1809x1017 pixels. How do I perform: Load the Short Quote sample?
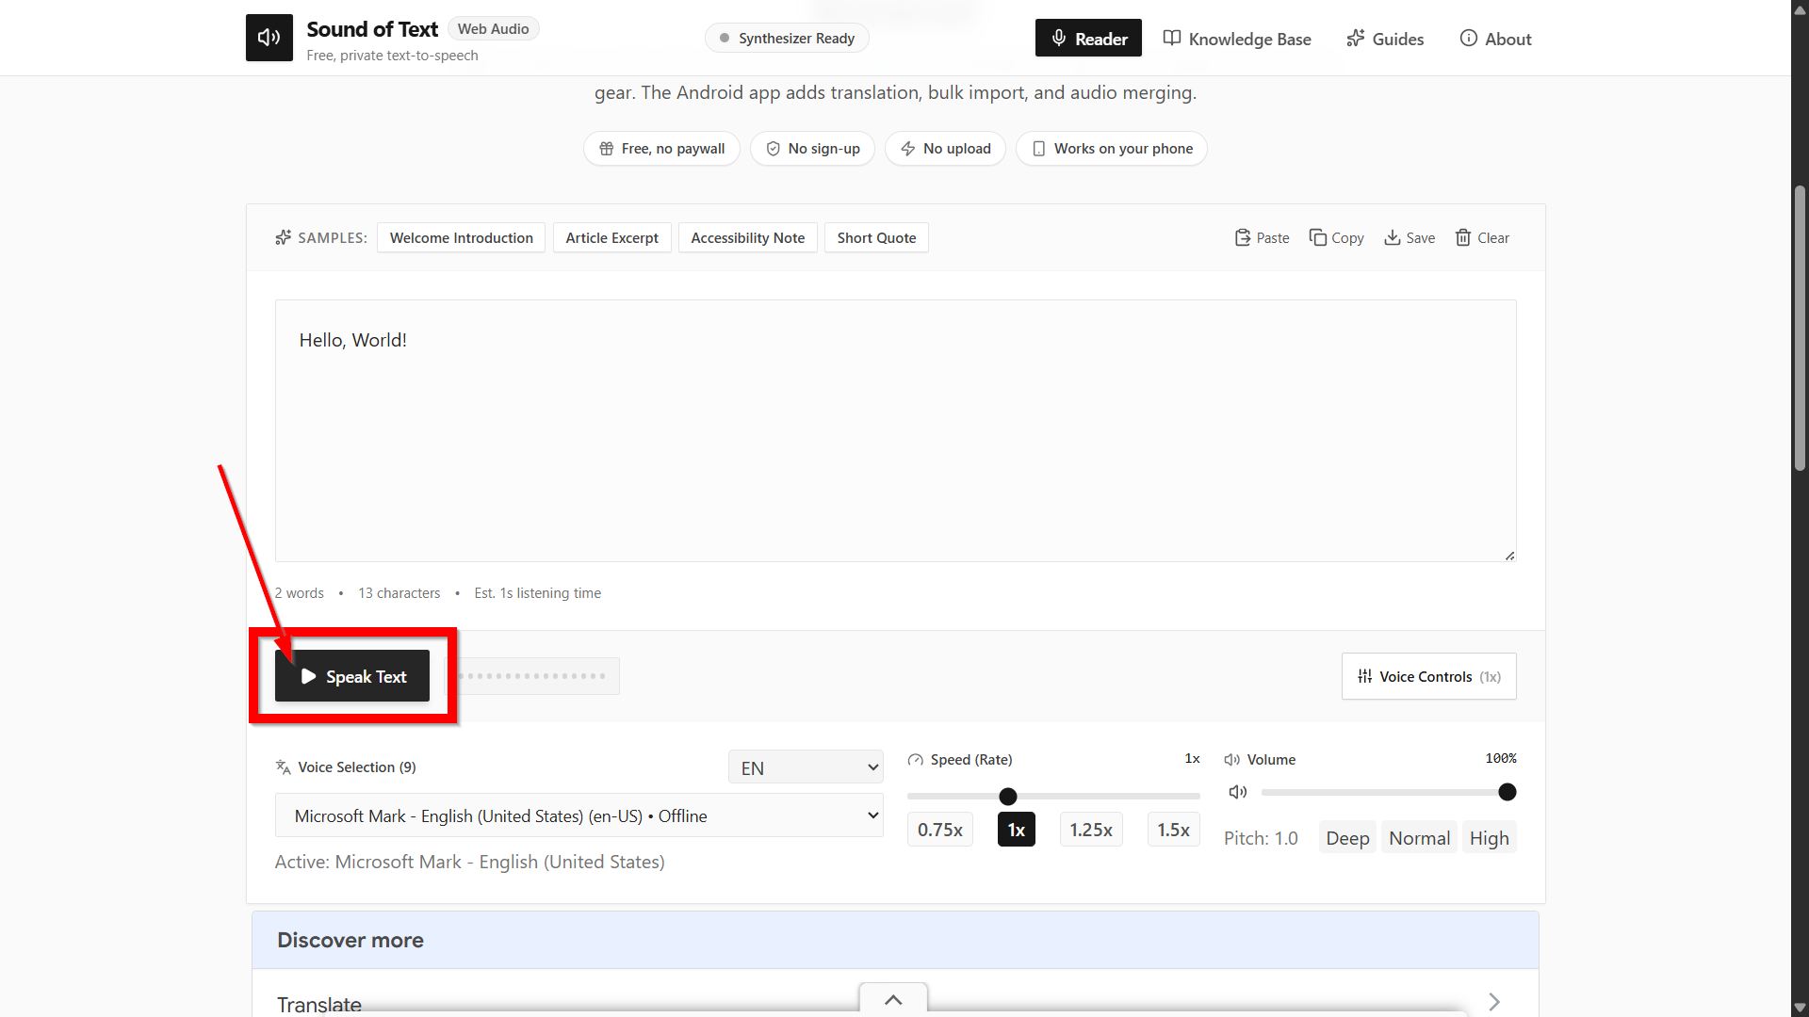876,238
